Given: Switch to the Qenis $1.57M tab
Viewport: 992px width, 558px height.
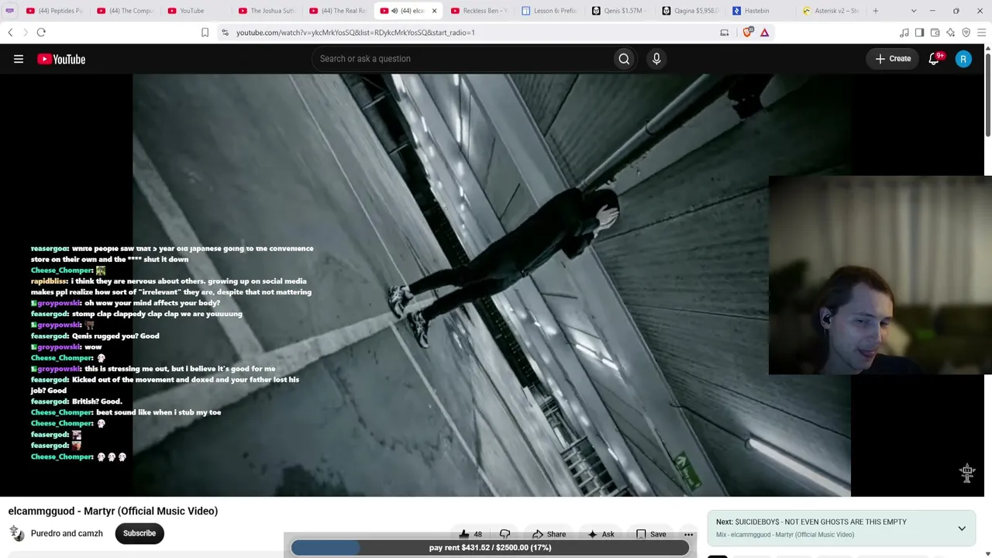Looking at the screenshot, I should tap(620, 11).
